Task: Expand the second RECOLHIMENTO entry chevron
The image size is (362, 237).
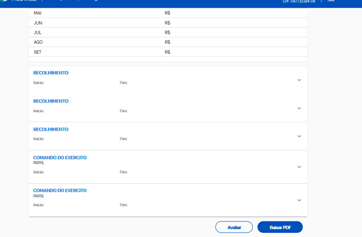Action: pos(299,108)
